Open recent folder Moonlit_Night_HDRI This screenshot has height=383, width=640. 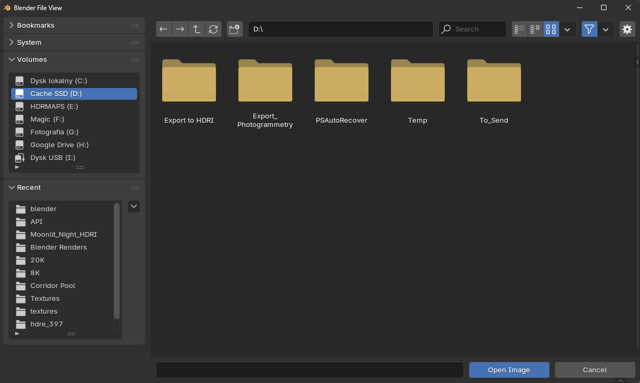pyautogui.click(x=62, y=234)
